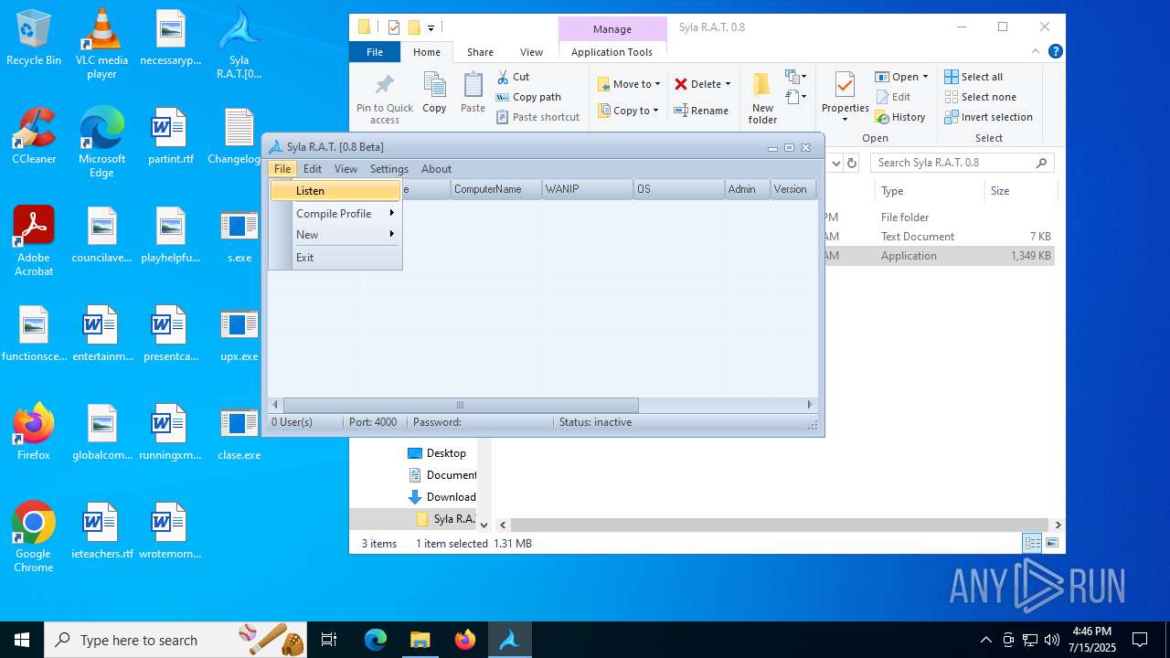Create a New folder from ribbon
The image size is (1170, 658).
(762, 98)
